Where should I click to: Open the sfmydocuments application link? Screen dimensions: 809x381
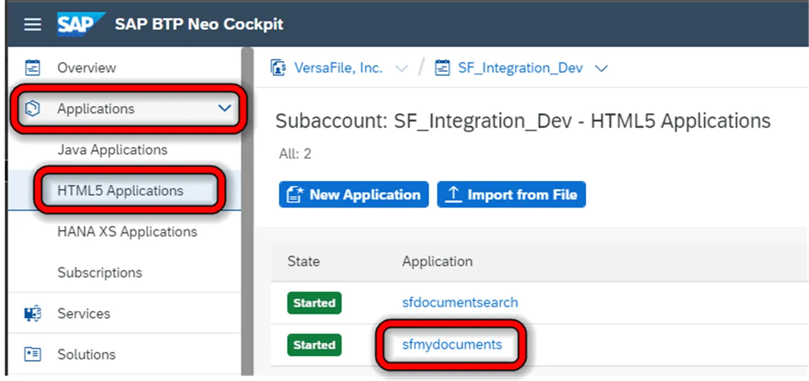click(452, 344)
